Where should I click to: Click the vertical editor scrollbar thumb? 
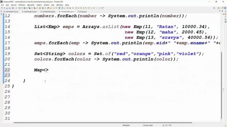221,85
